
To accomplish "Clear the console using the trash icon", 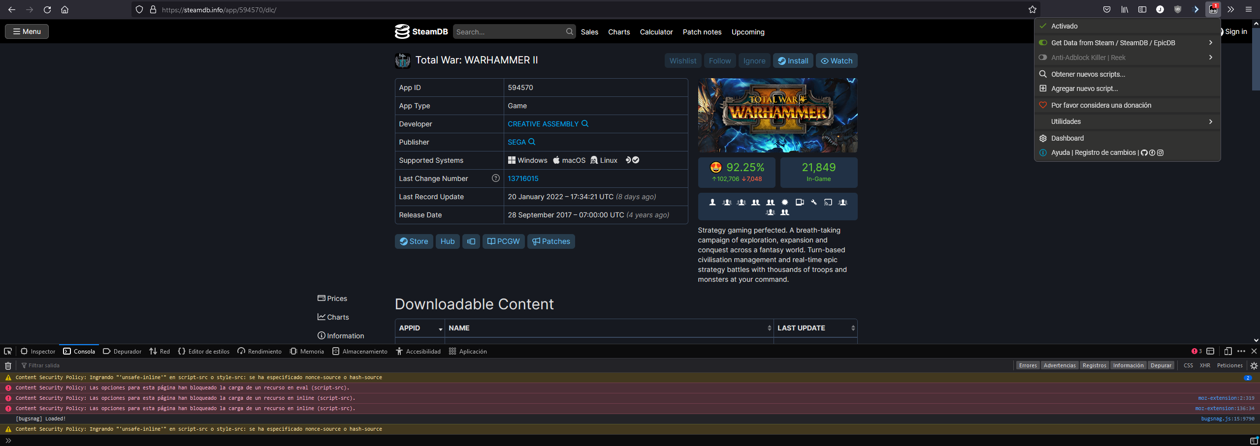I will (8, 365).
